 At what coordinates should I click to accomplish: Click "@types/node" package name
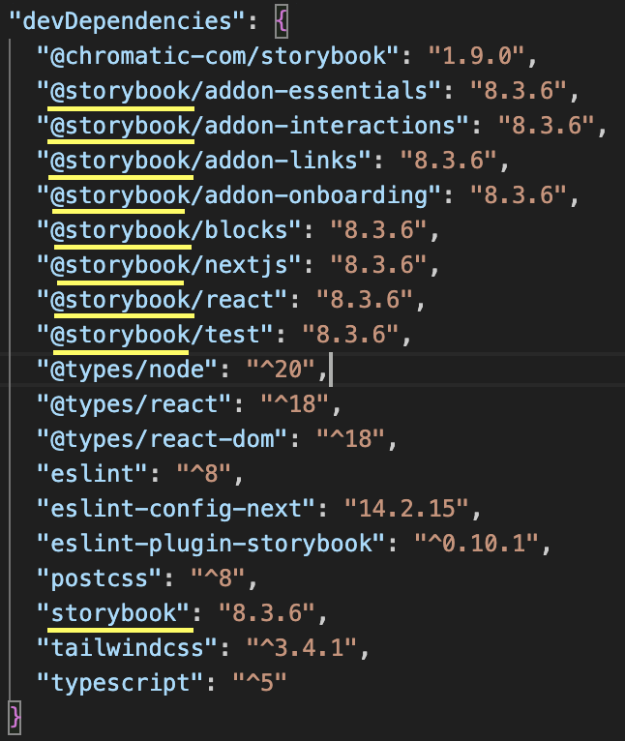[x=127, y=370]
